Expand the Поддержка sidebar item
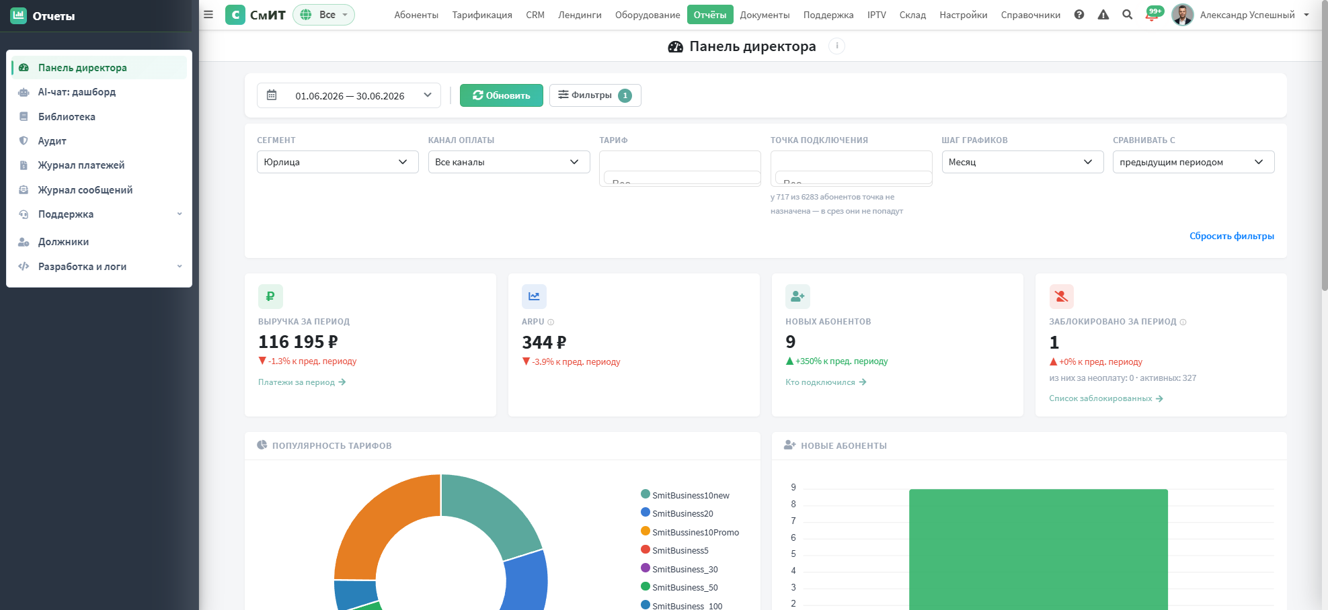1328x610 pixels. click(99, 214)
